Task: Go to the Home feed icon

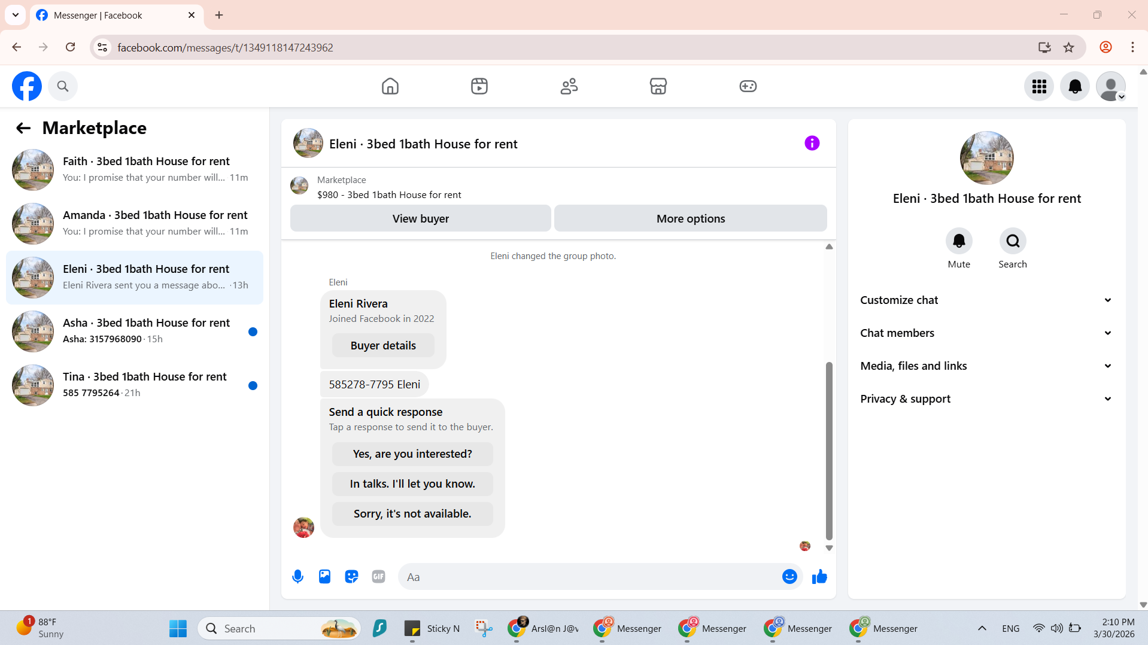Action: (390, 86)
